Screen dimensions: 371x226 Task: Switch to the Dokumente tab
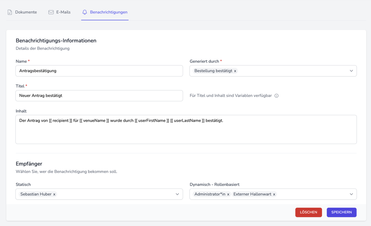pyautogui.click(x=26, y=12)
